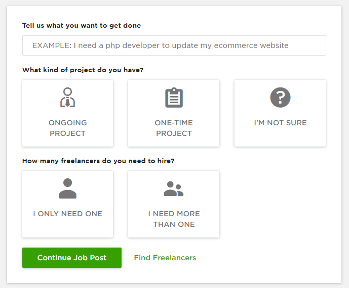The image size is (349, 288).
Task: Click the What kind of project heading
Action: (83, 70)
